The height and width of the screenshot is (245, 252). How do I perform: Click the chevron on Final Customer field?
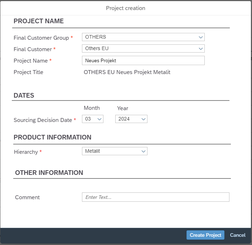[x=200, y=49]
